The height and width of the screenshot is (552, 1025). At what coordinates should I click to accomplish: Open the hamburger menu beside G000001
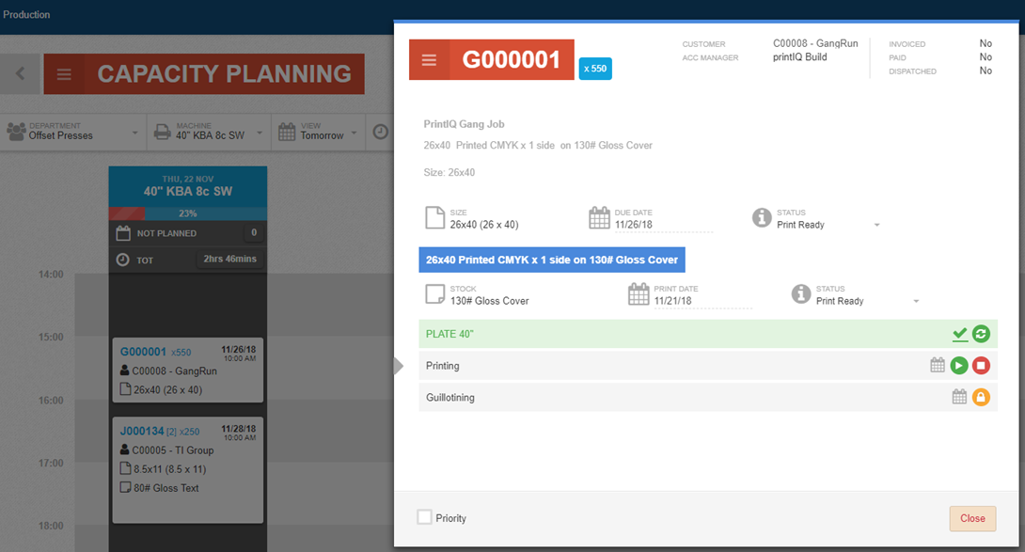pyautogui.click(x=429, y=60)
